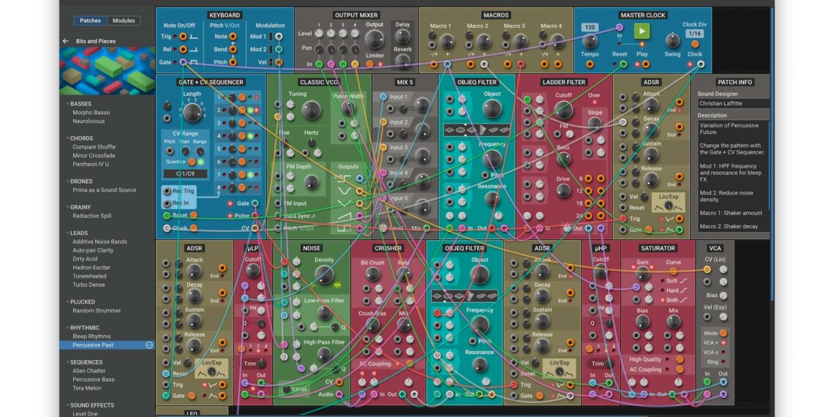
Task: Click Sequencer Rec In input jack
Action: point(168,203)
